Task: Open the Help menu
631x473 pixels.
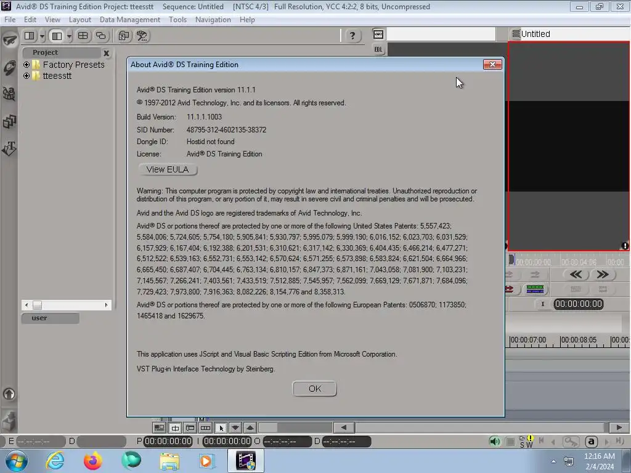Action: 247,19
